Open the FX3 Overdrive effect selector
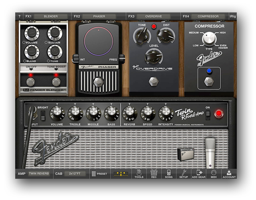256x200 pixels. pyautogui.click(x=154, y=16)
